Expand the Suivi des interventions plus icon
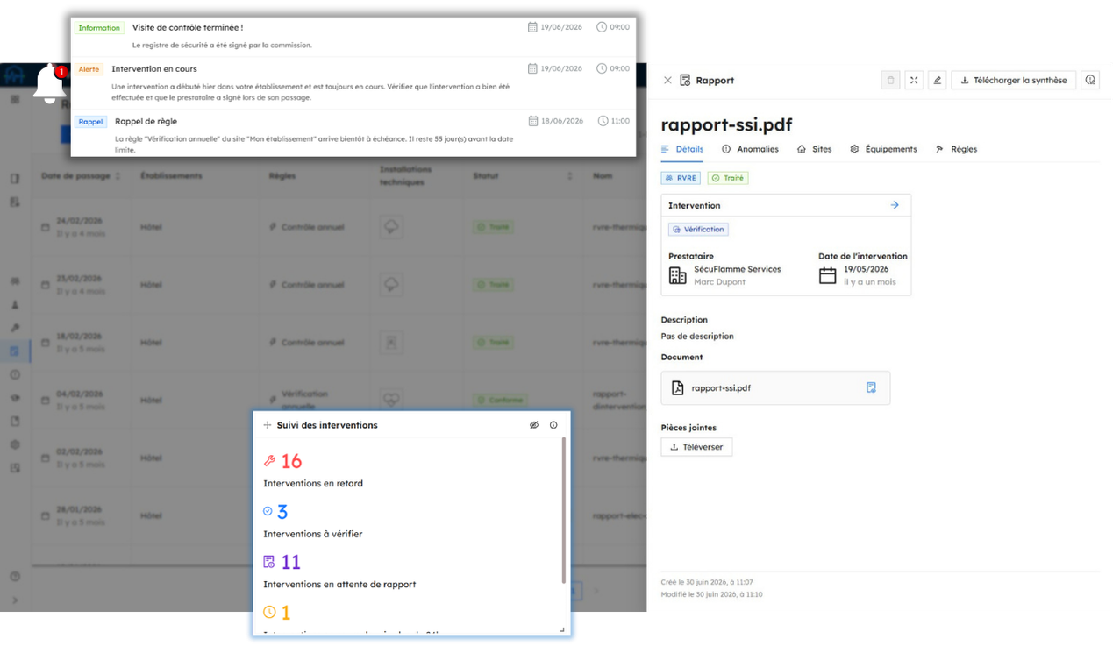 pyautogui.click(x=268, y=425)
